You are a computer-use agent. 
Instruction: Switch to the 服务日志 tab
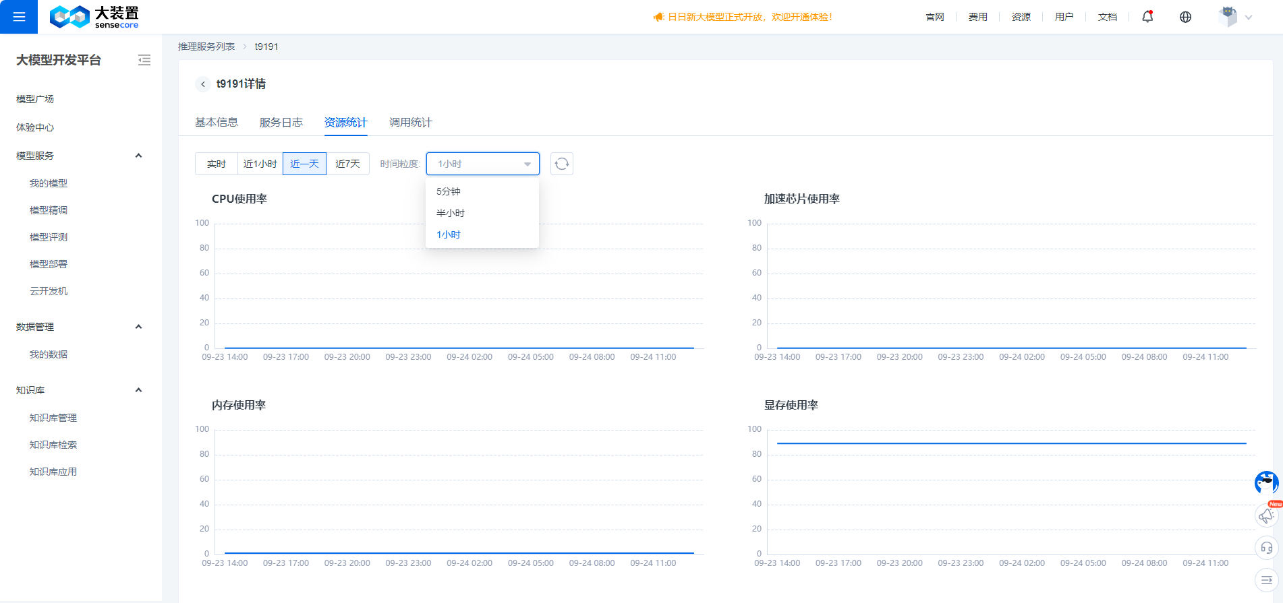(x=281, y=122)
